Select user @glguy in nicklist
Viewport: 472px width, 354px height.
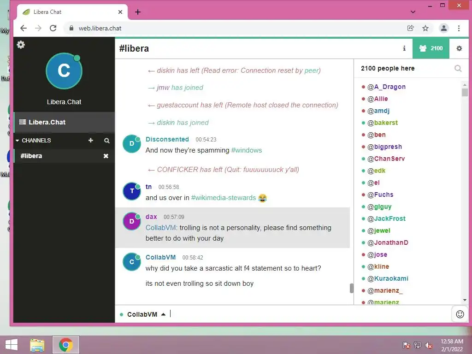click(x=379, y=207)
